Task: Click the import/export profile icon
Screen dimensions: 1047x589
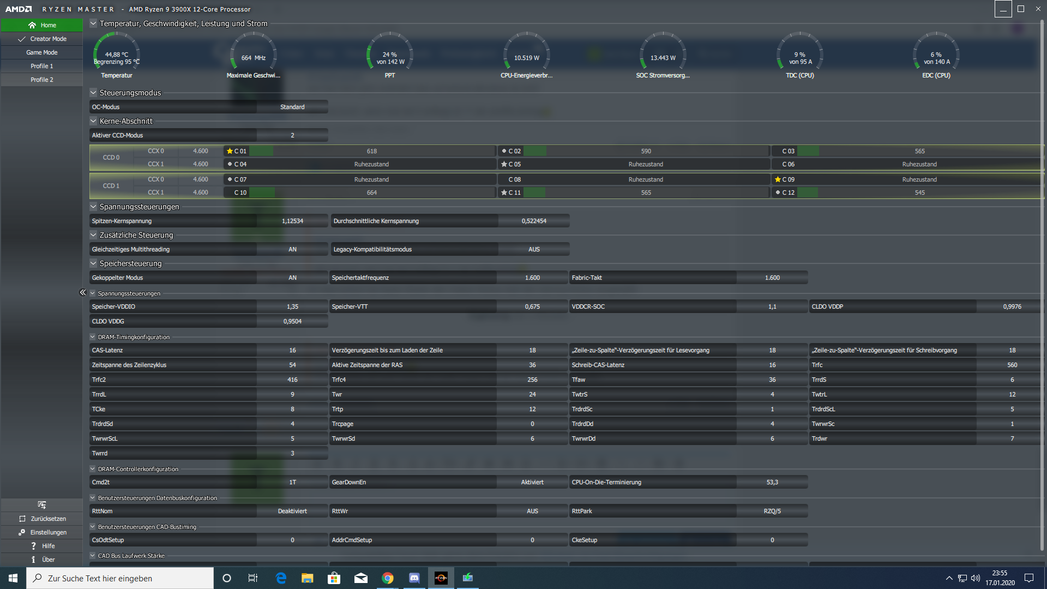Action: pos(42,504)
